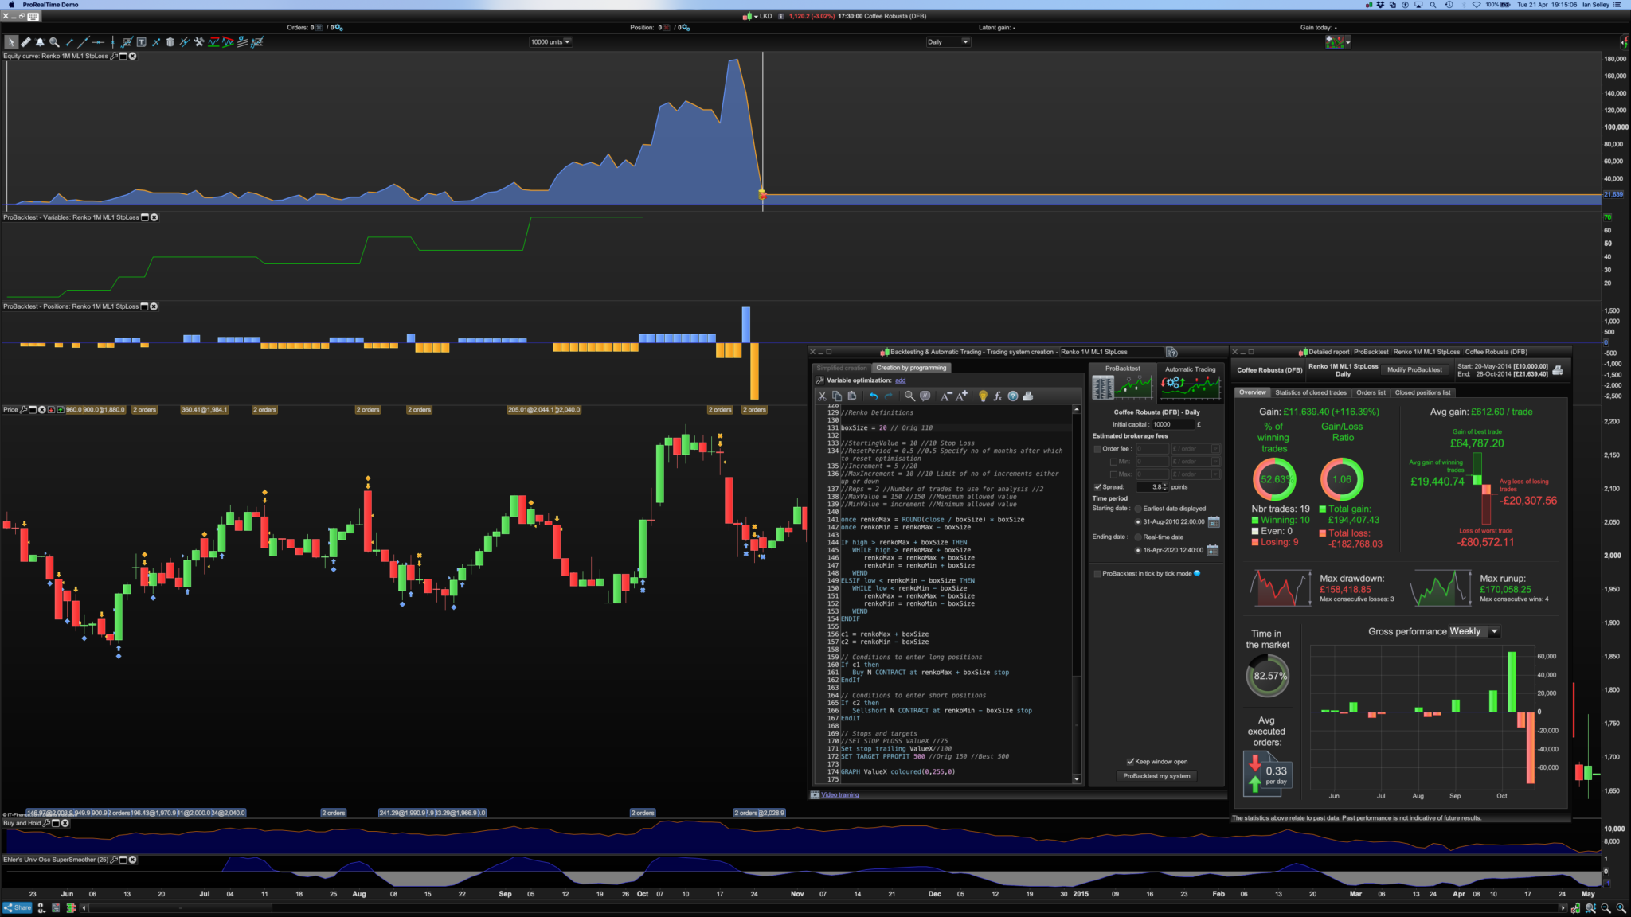Open Gross performance Weekly dropdown

tap(1494, 632)
